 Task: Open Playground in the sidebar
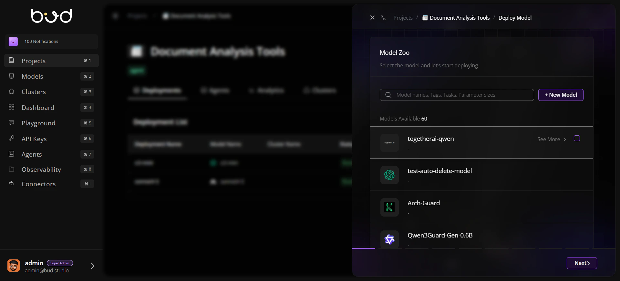[52, 123]
